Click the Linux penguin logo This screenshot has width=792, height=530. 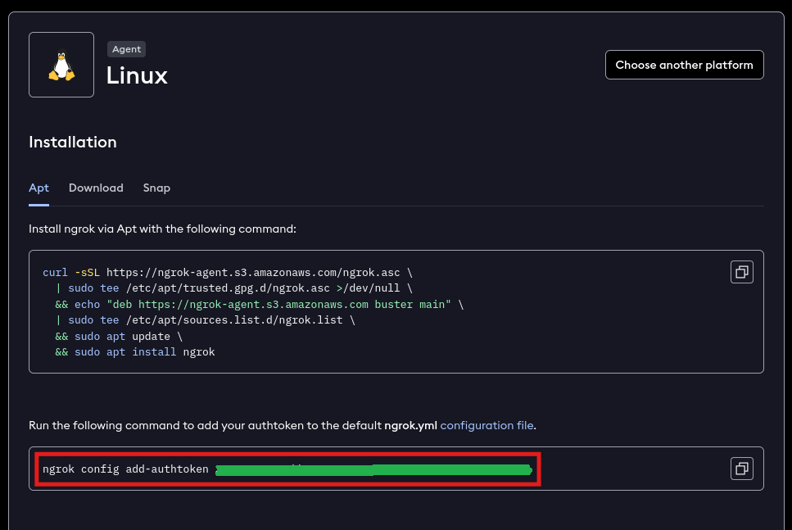(x=61, y=65)
